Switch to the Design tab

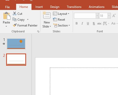[55, 7]
